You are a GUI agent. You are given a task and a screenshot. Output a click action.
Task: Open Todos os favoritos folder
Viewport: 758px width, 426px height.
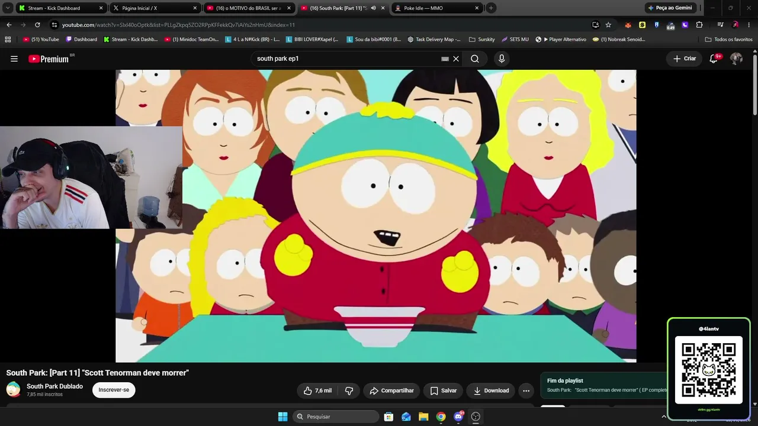[x=729, y=39]
